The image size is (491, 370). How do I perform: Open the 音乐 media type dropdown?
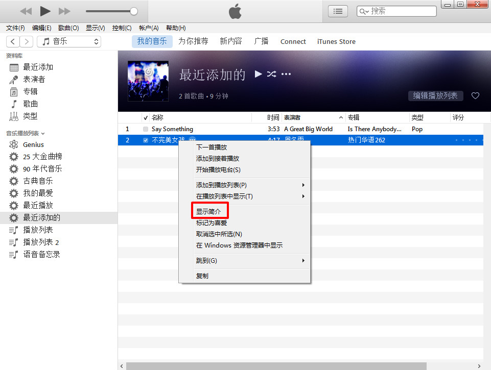pyautogui.click(x=69, y=41)
